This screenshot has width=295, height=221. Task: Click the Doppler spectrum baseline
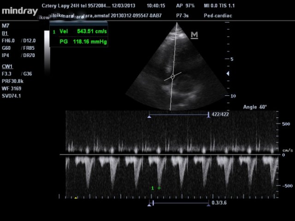click(171, 155)
